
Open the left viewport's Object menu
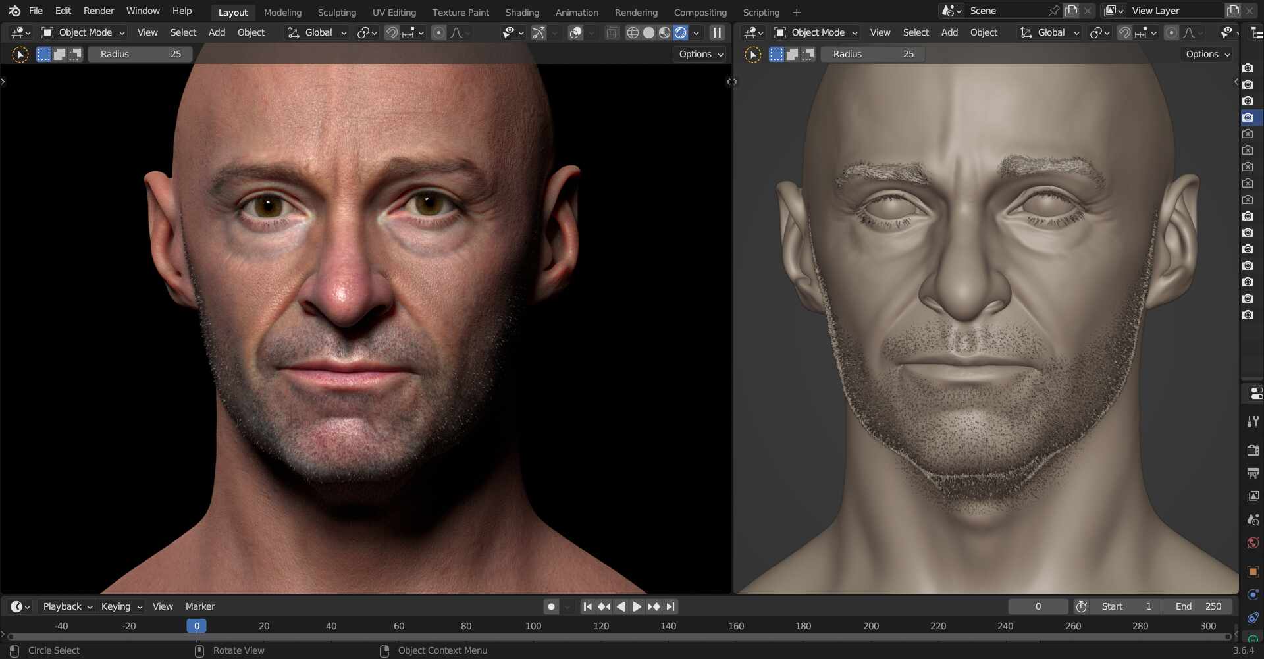coord(251,32)
